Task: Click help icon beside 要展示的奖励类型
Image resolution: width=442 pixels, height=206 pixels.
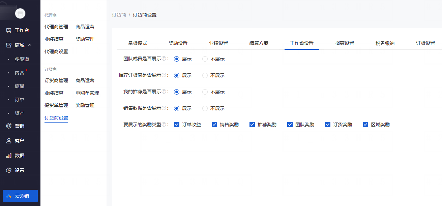Action: [x=164, y=125]
